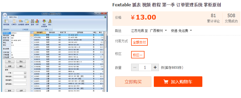Select the 物料信息 ribbon icon
The height and width of the screenshot is (98, 241).
pos(6,22)
